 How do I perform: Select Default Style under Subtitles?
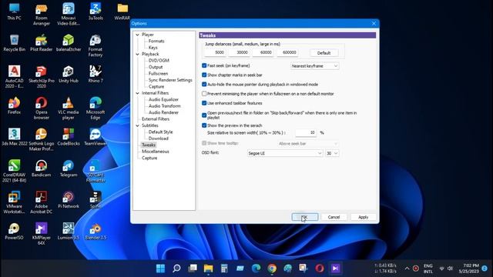coord(160,132)
